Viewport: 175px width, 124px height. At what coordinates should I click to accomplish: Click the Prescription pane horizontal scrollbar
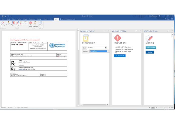[95, 104]
